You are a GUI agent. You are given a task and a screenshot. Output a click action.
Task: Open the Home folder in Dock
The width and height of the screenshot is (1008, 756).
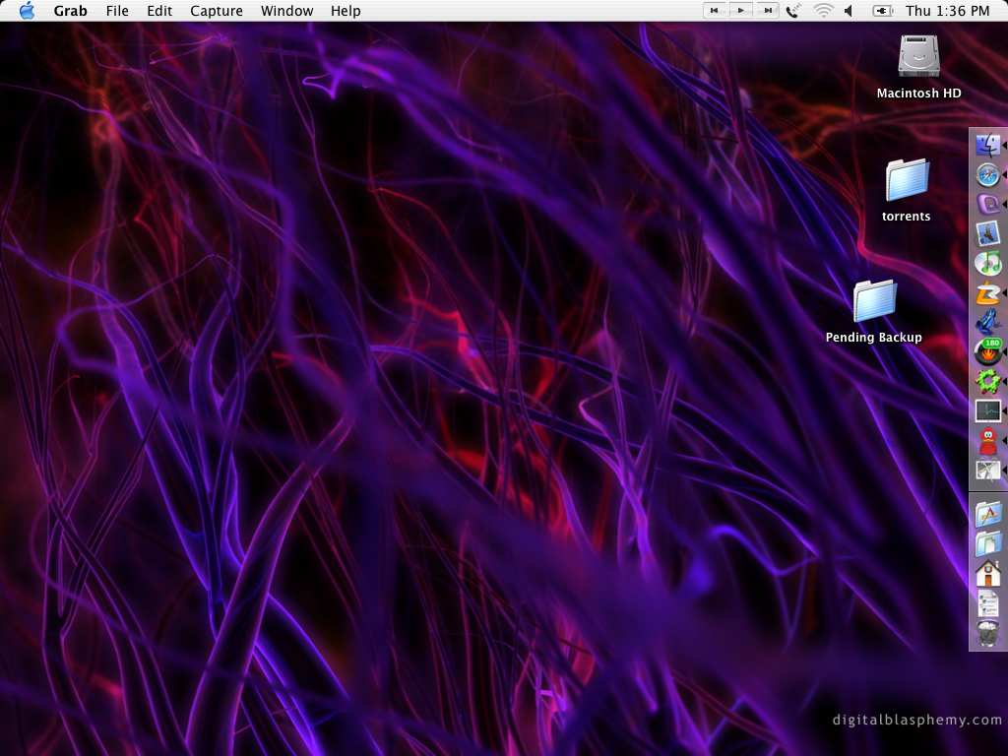(987, 573)
